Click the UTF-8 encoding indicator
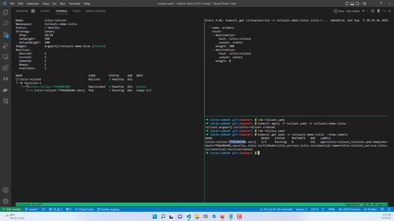The image size is (394, 221). [315, 209]
